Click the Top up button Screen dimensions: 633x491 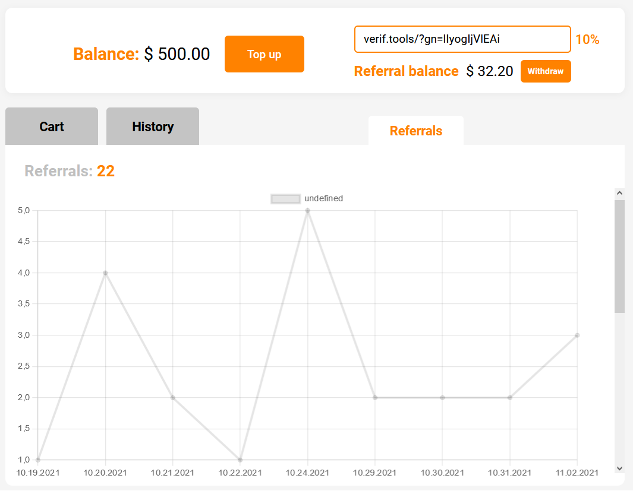click(x=264, y=54)
